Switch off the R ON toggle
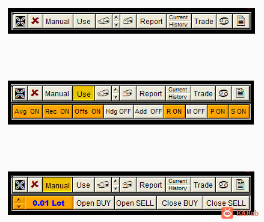This screenshot has width=264, height=222. (174, 111)
